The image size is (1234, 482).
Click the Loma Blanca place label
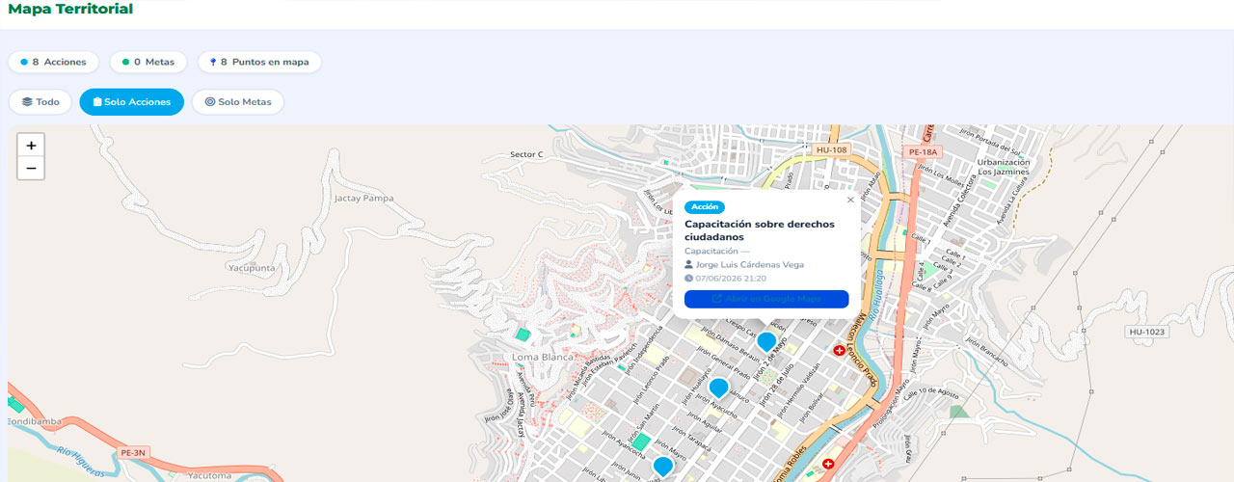pos(542,357)
